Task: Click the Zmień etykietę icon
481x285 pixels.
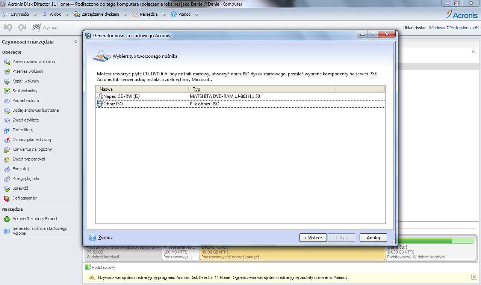Action: pyautogui.click(x=6, y=120)
